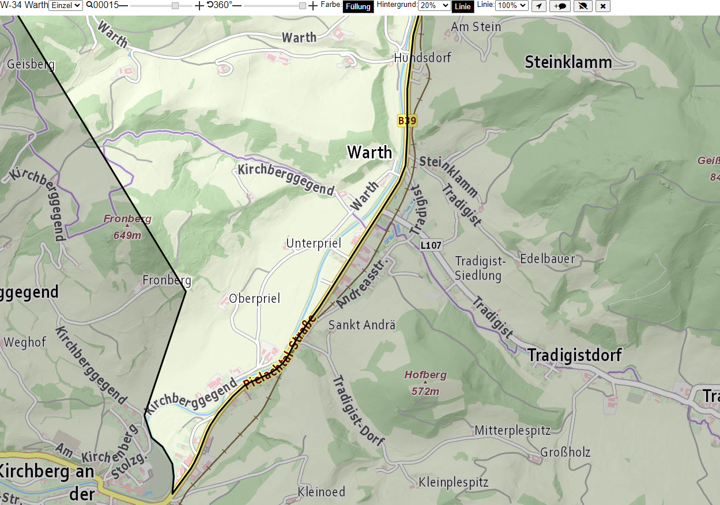This screenshot has width=720, height=505.
Task: Click the zoom slider handle
Action: 175,6
